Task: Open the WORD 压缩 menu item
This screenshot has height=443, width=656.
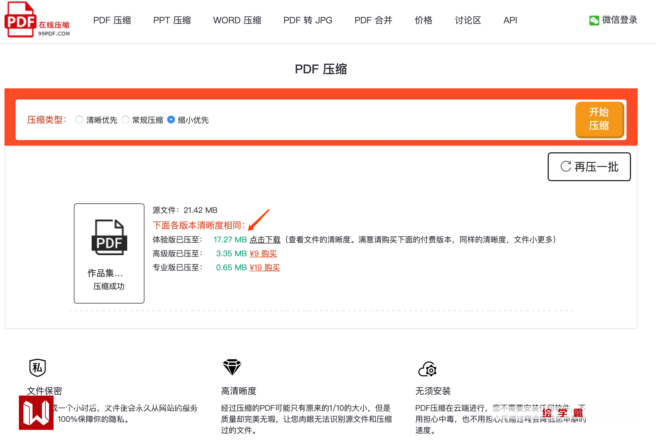Action: 237,20
